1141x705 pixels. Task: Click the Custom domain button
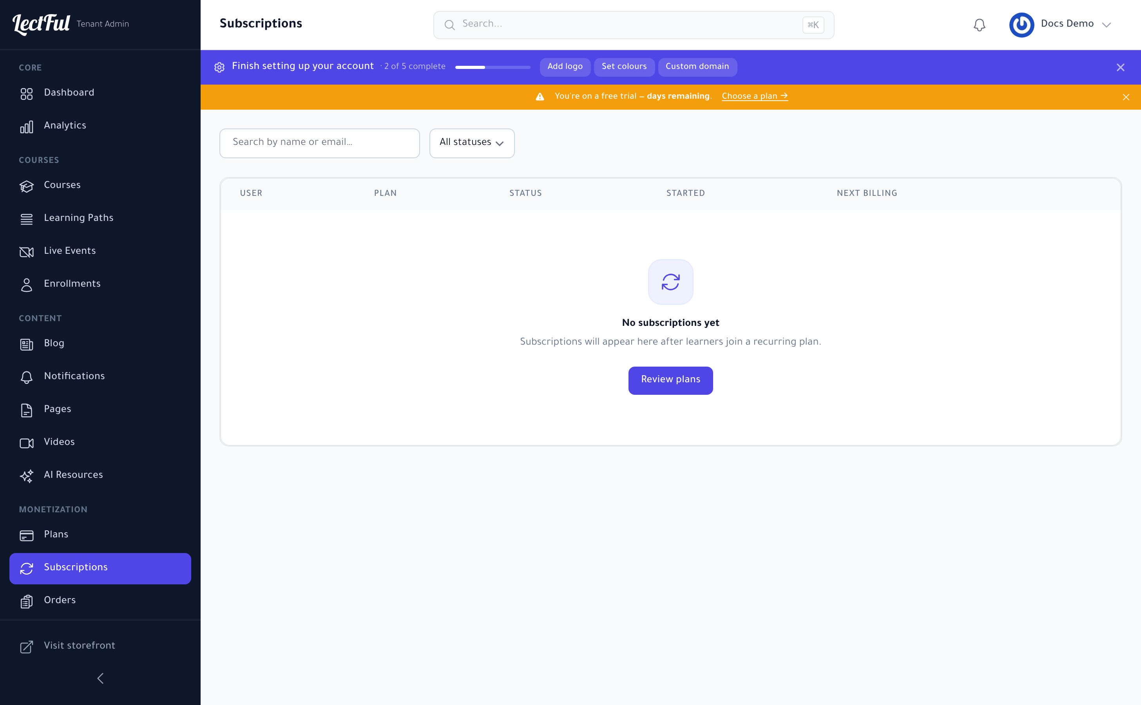[x=697, y=67]
